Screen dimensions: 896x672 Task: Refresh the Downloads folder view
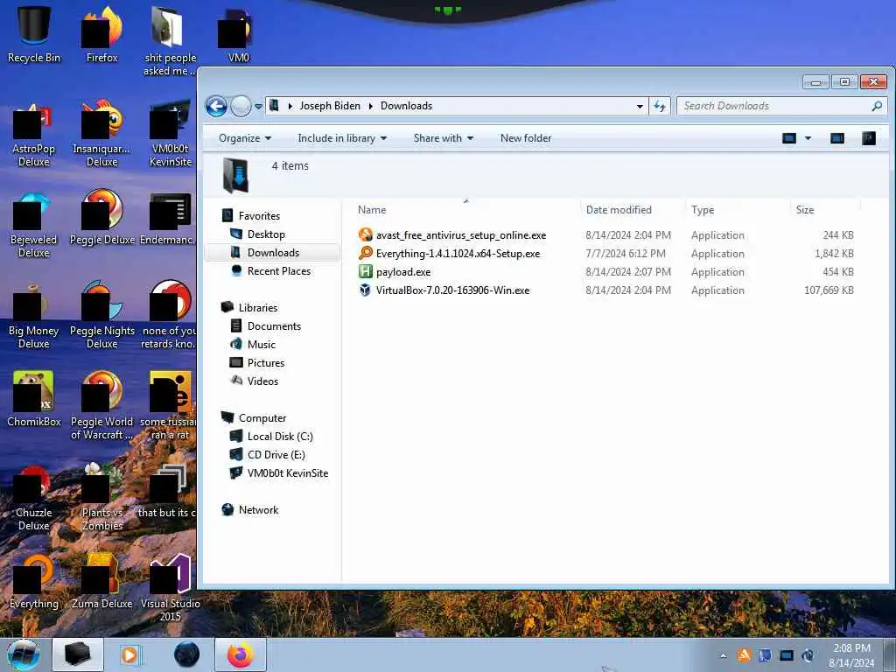tap(660, 106)
